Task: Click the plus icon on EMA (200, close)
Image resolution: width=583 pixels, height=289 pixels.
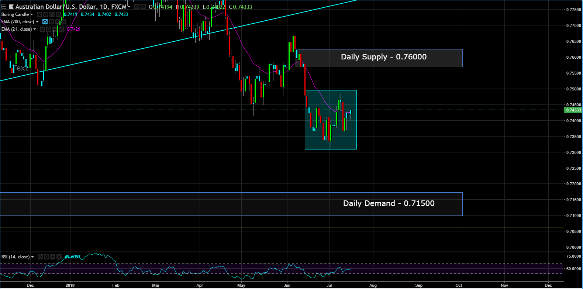Action: (58, 22)
